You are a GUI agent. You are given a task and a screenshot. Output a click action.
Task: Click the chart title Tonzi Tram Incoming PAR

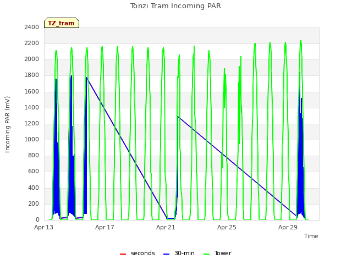[175, 6]
